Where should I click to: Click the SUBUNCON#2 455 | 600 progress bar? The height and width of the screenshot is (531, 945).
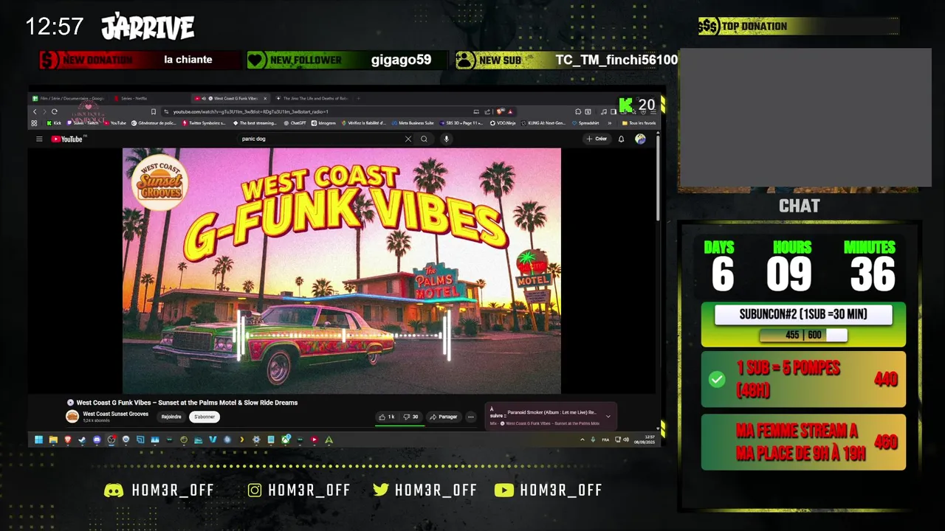click(x=803, y=336)
